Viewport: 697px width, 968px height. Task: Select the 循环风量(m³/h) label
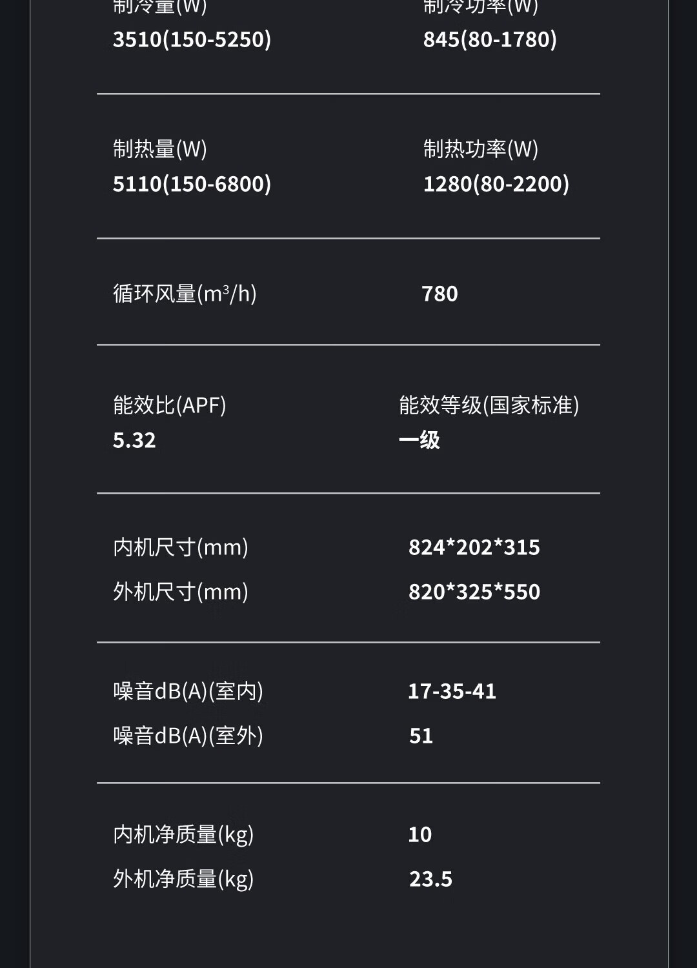tap(185, 294)
